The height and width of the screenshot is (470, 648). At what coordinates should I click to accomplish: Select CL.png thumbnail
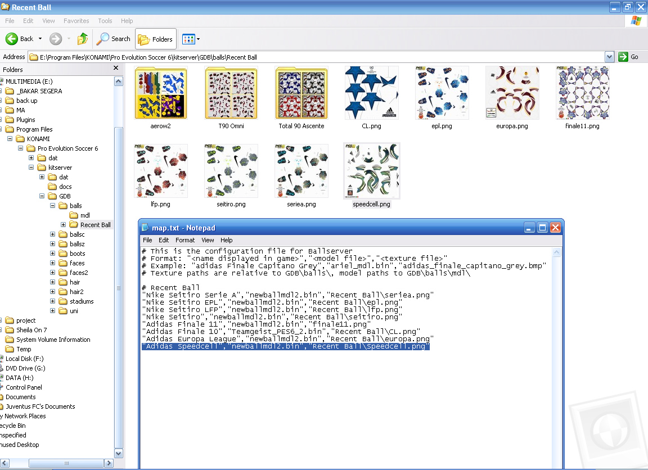[371, 93]
